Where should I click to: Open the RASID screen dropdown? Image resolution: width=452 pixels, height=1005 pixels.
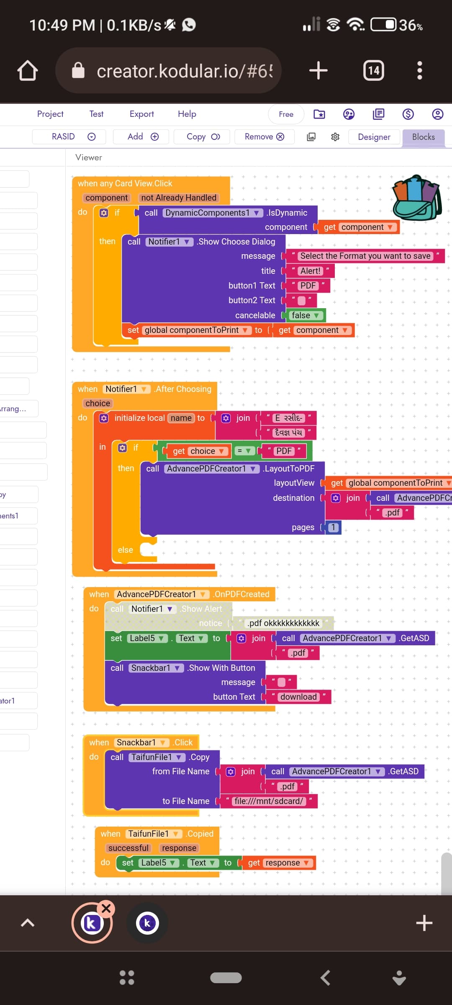pos(69,137)
